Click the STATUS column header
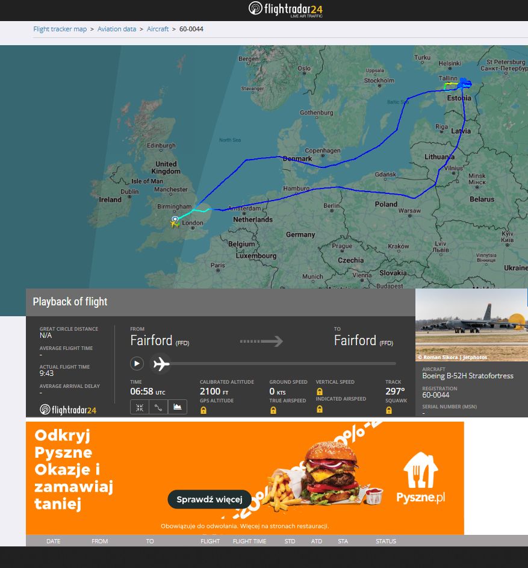 point(386,541)
